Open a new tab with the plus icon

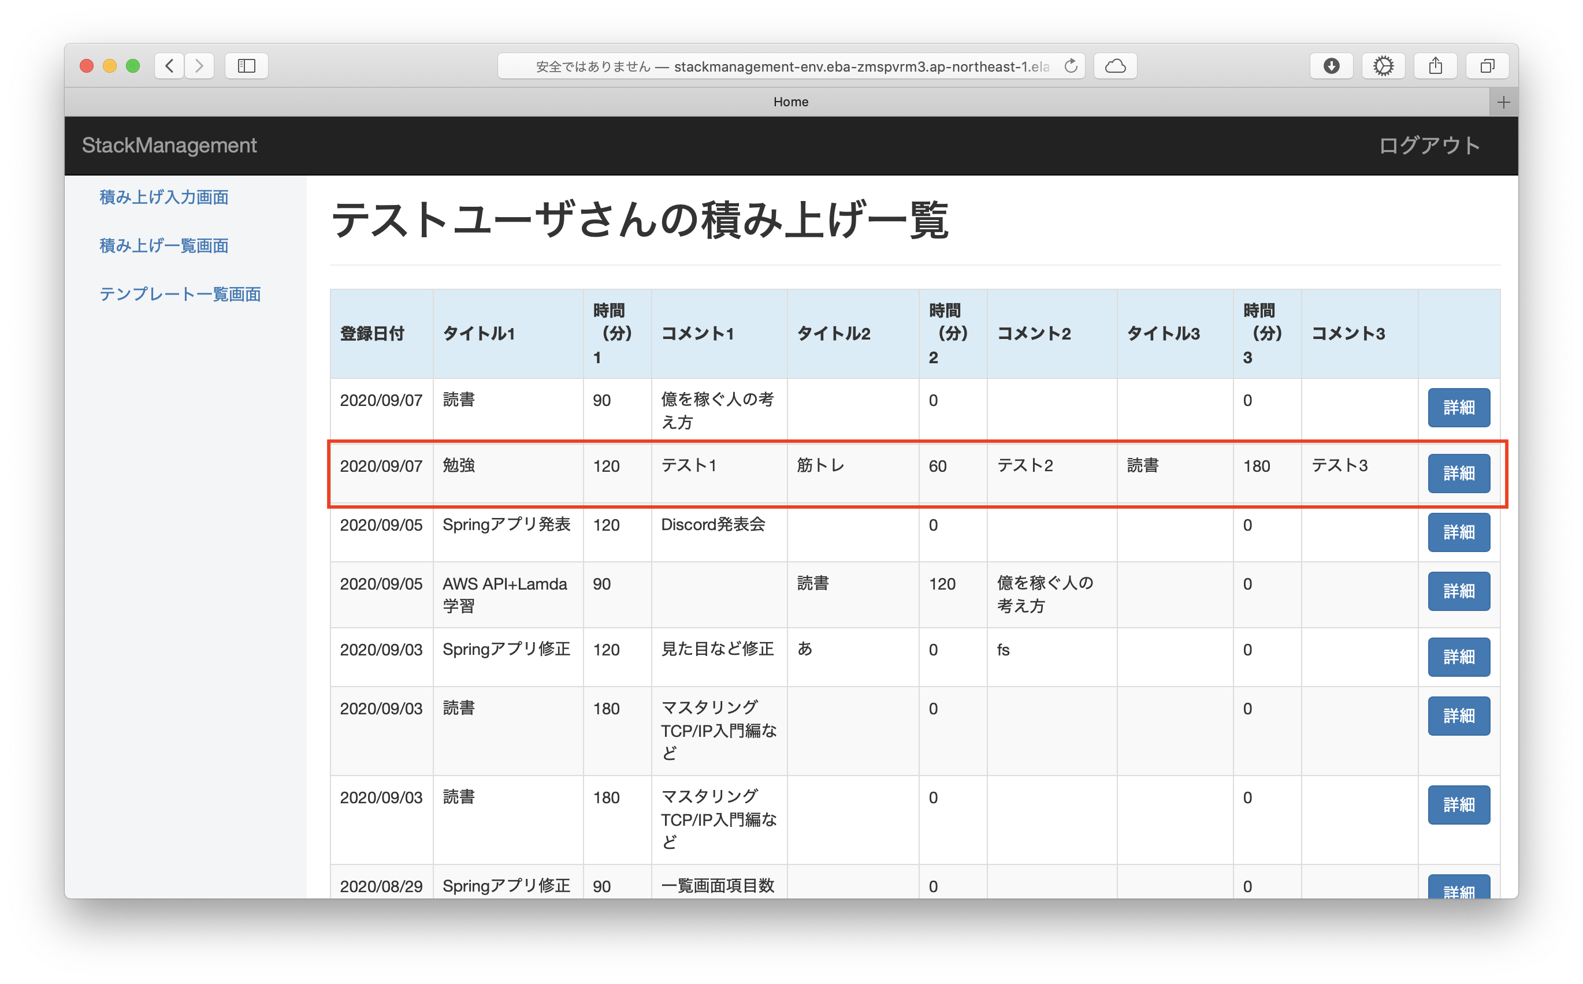click(1504, 102)
